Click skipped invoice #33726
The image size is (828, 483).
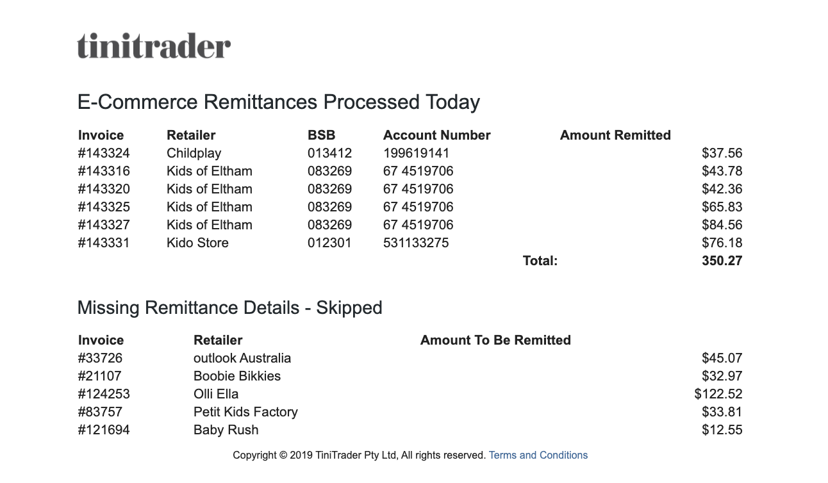point(100,358)
